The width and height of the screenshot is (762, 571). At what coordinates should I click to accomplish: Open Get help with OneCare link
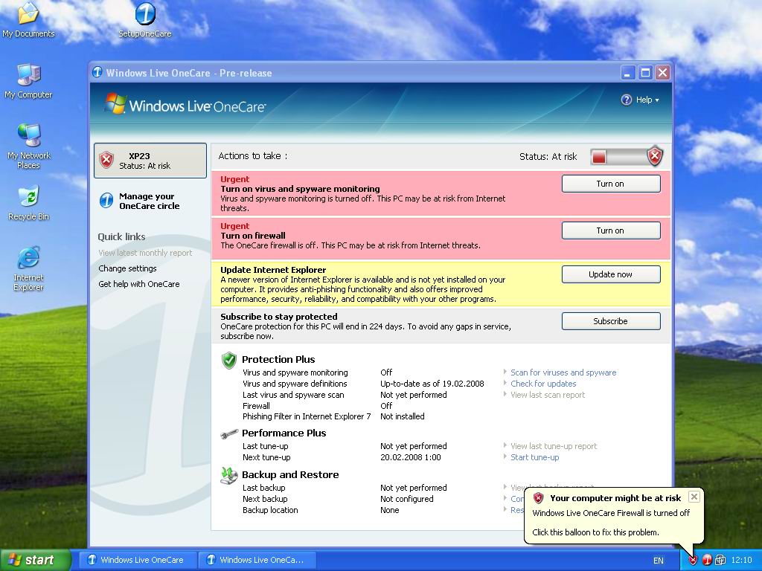[x=139, y=284]
